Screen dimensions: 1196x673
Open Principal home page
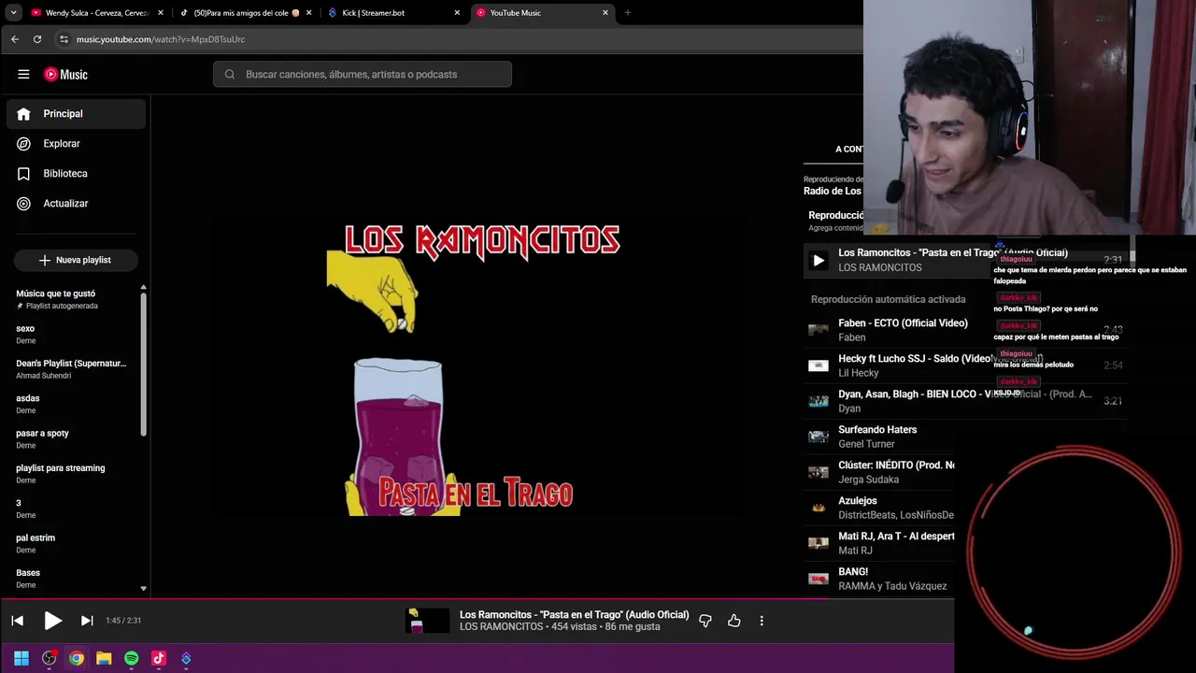point(76,114)
